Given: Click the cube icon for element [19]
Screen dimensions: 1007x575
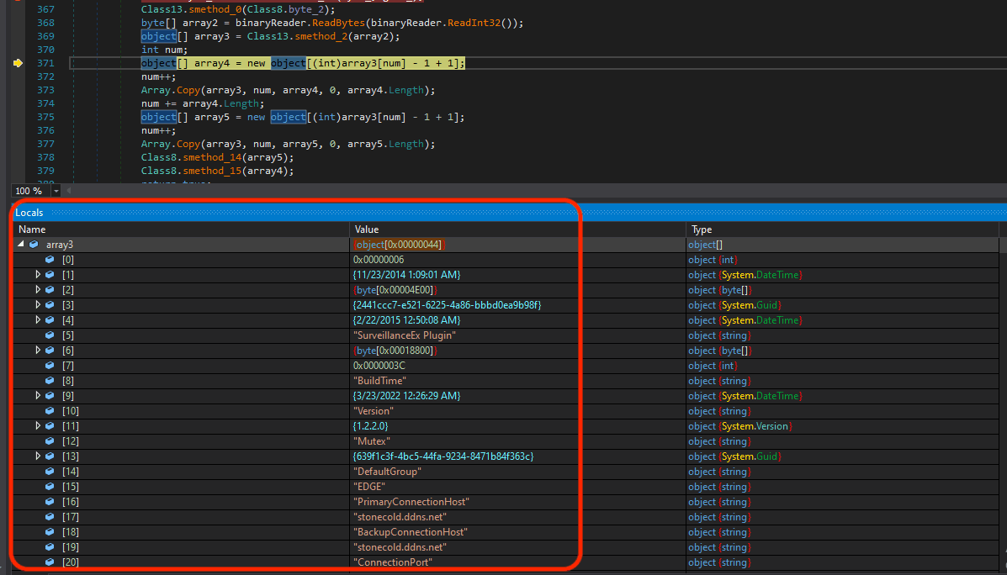Looking at the screenshot, I should tap(50, 546).
